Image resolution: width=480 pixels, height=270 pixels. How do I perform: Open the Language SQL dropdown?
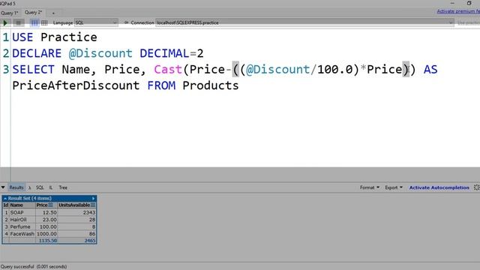click(x=96, y=22)
